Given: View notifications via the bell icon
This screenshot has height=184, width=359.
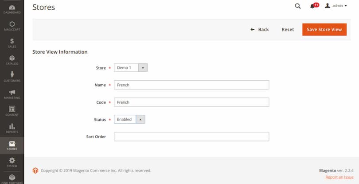Looking at the screenshot, I should point(313,6).
